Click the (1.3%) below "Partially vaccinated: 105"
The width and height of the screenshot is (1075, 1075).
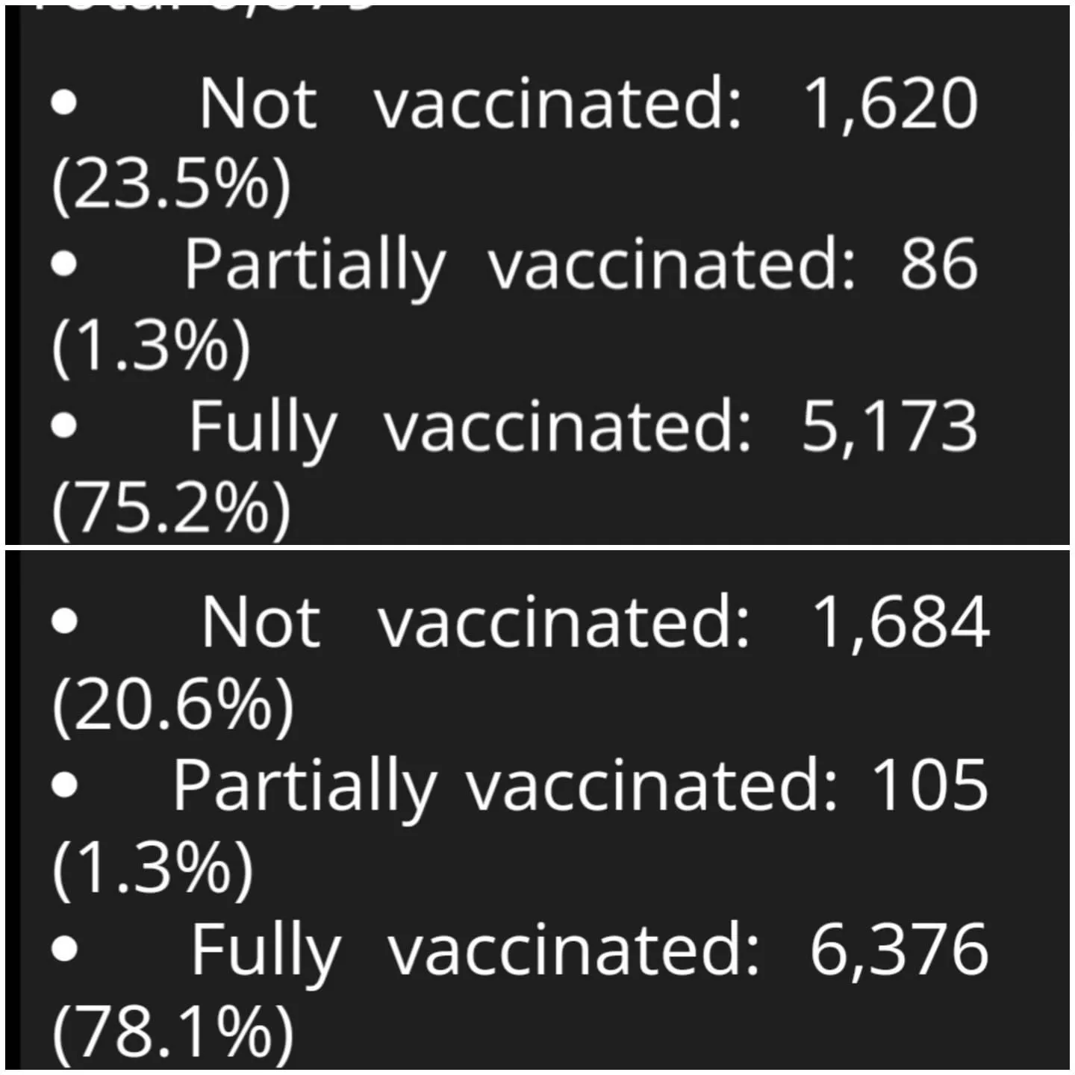pyautogui.click(x=153, y=867)
